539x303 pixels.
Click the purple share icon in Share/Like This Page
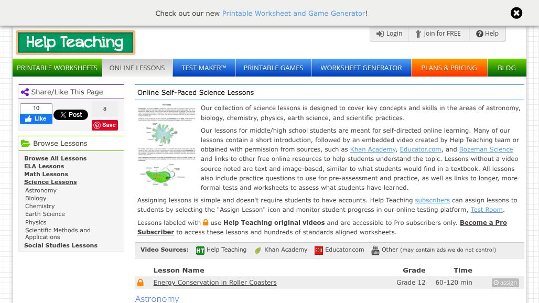point(25,92)
